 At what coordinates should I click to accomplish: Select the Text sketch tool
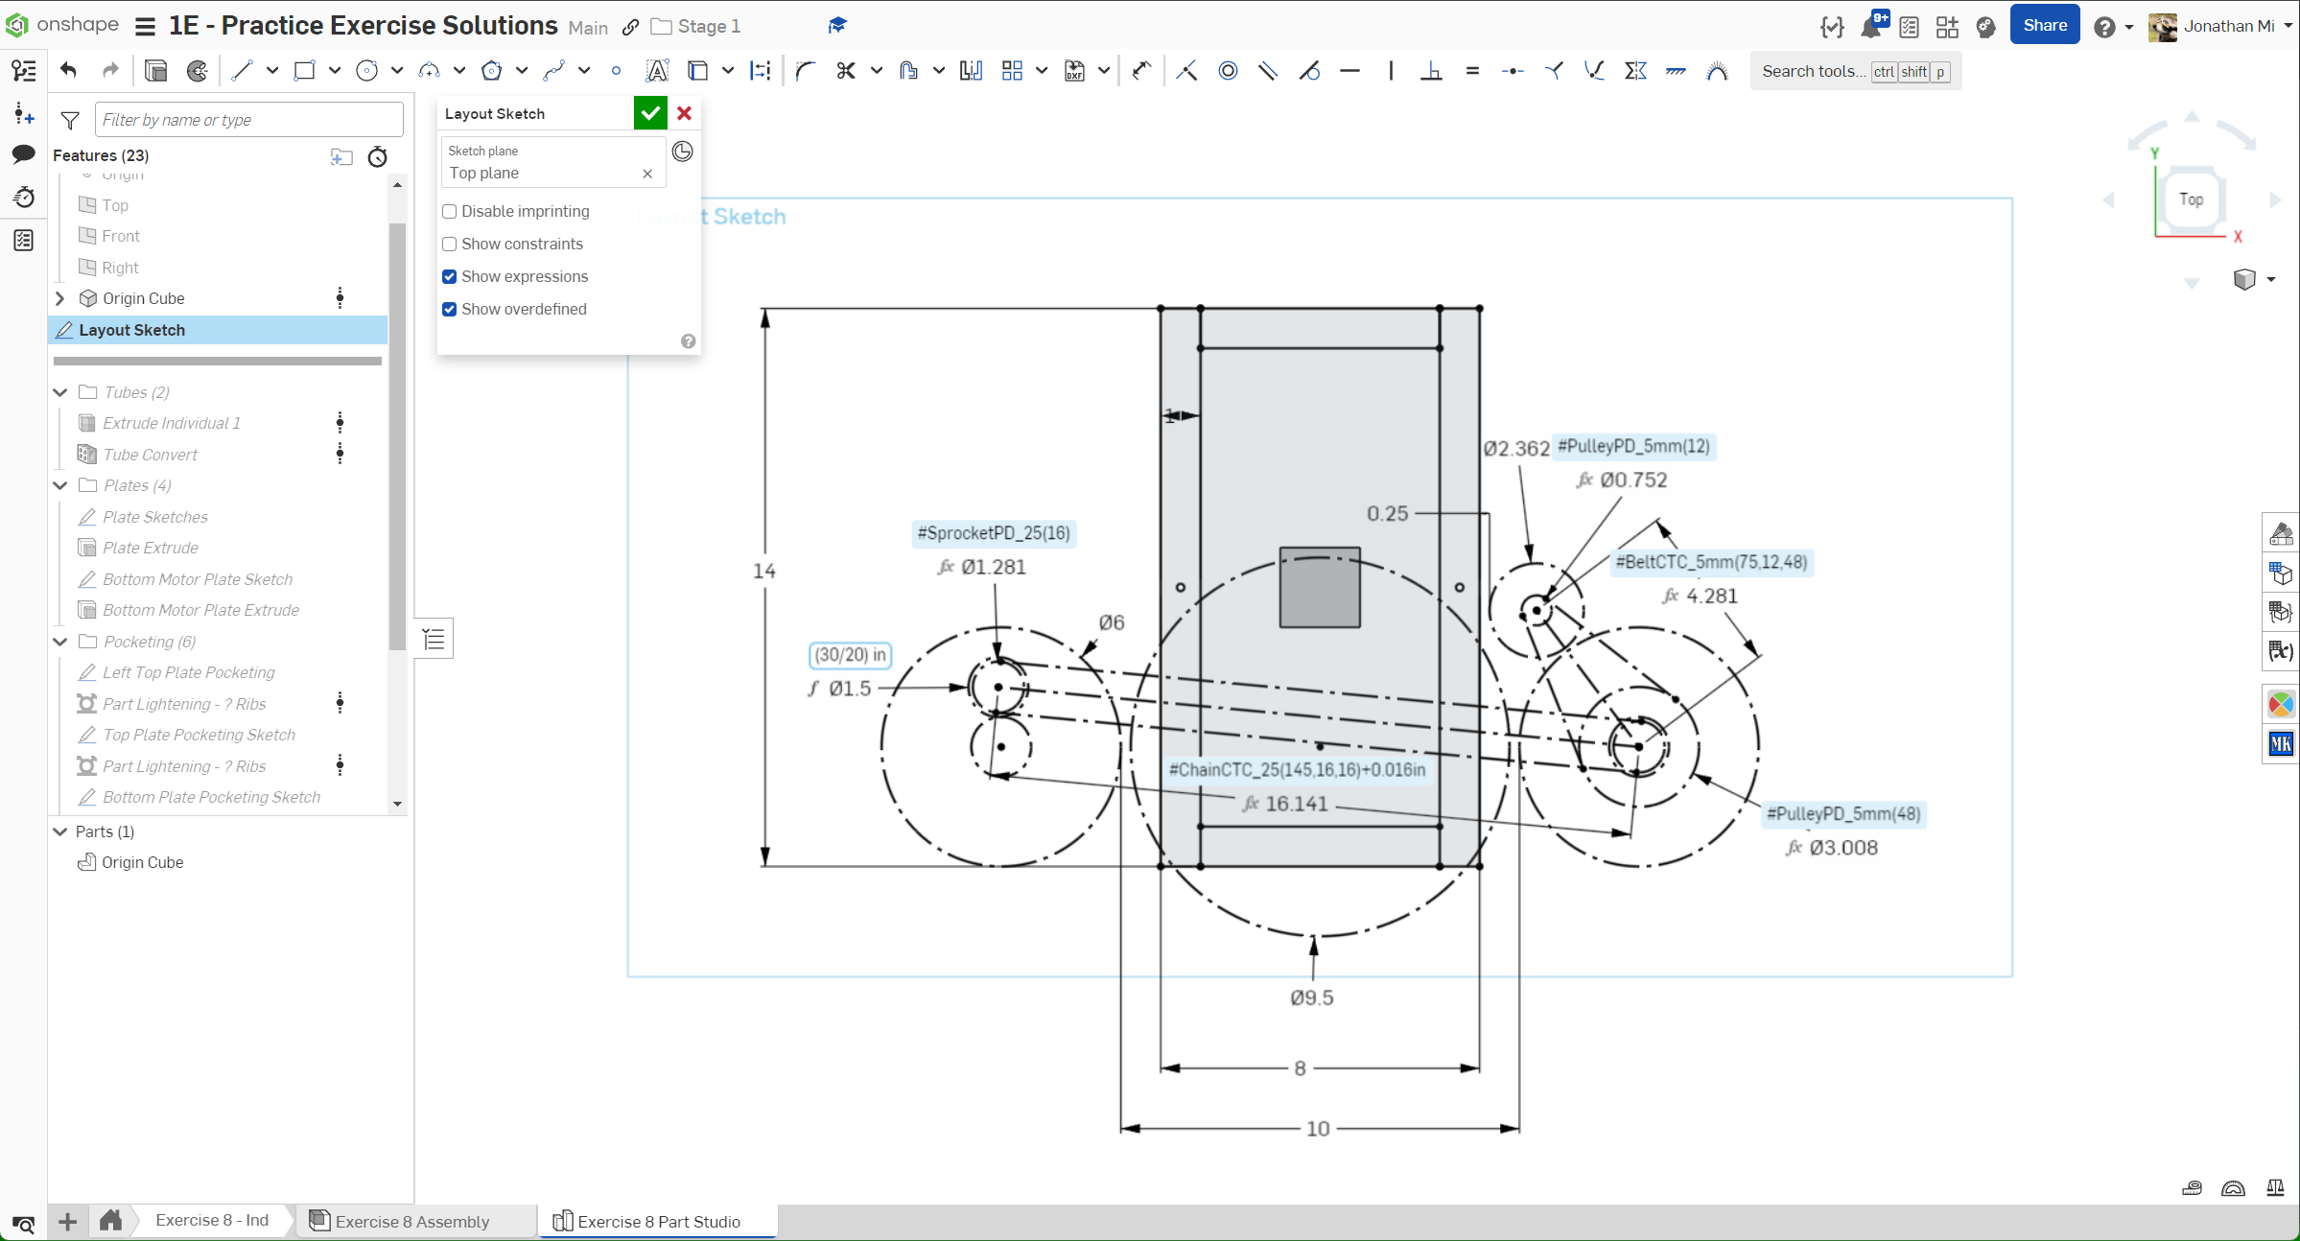click(x=657, y=70)
